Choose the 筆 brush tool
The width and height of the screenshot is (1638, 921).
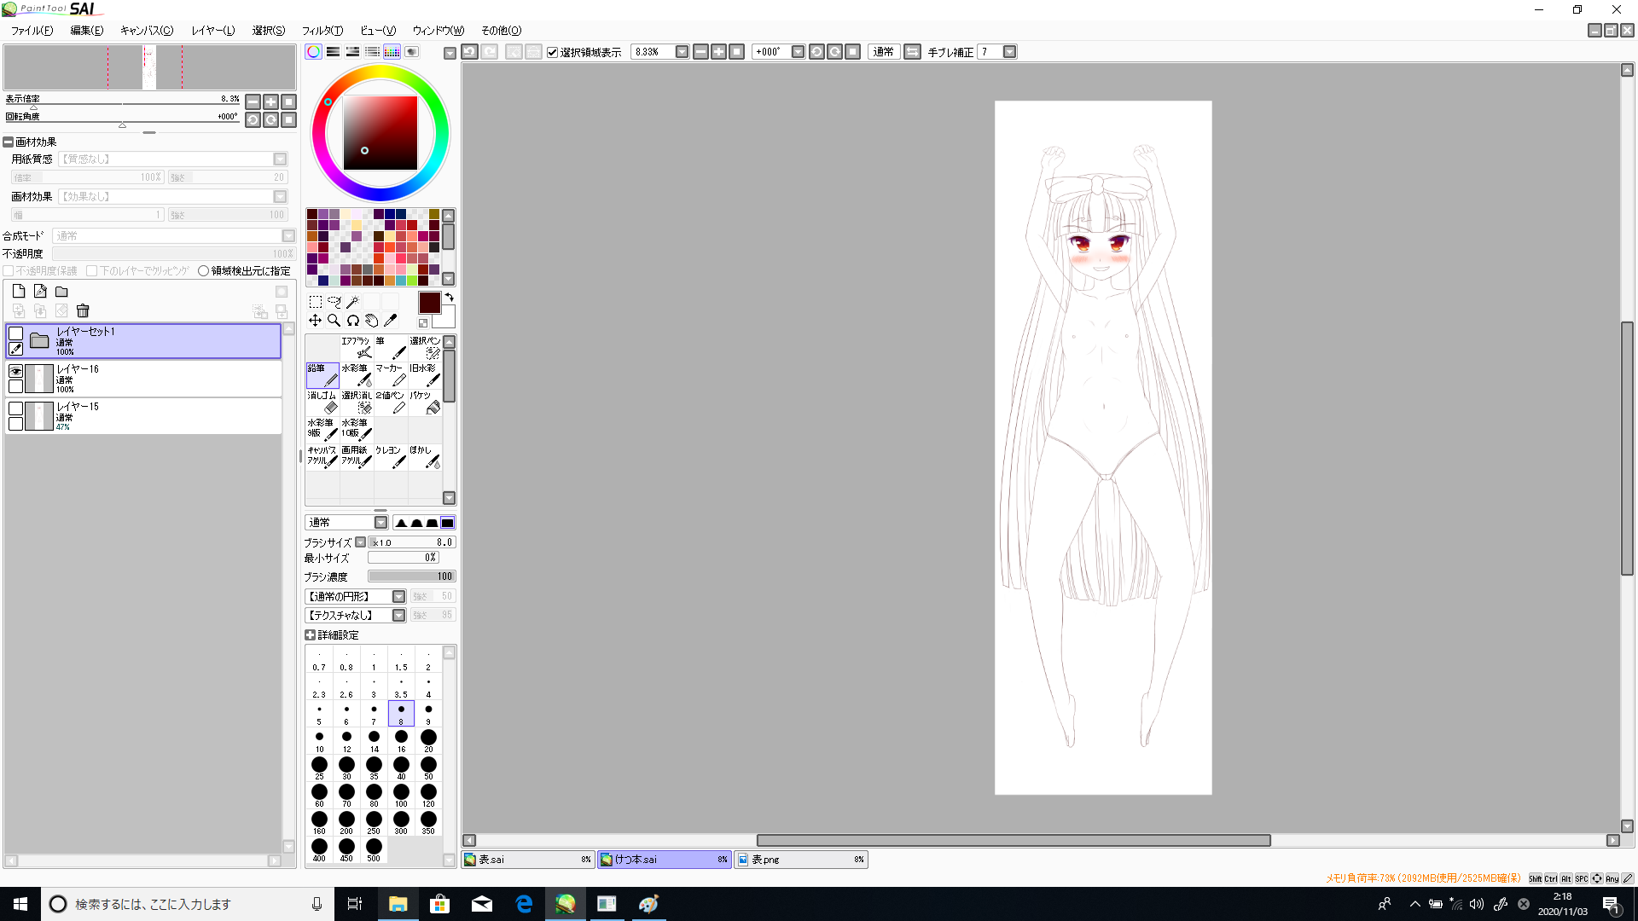(391, 348)
